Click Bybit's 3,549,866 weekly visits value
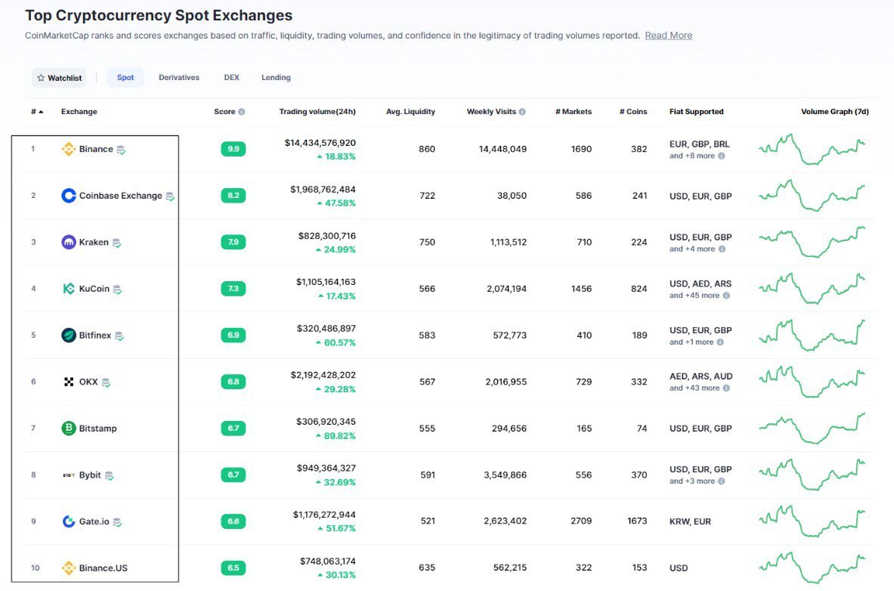Image resolution: width=894 pixels, height=591 pixels. 505,475
